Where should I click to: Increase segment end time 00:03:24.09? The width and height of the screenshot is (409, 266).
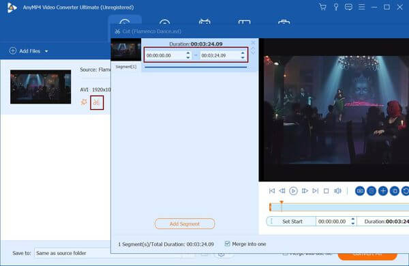coord(243,53)
